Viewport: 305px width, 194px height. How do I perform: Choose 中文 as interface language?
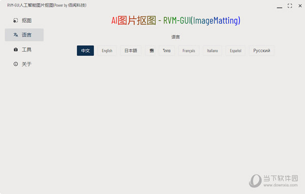click(x=85, y=50)
